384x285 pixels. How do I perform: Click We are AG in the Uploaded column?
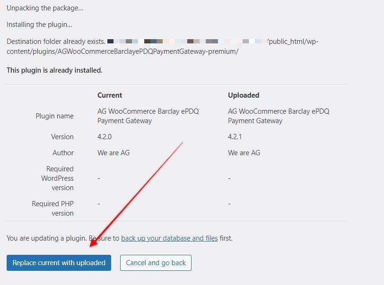[244, 153]
